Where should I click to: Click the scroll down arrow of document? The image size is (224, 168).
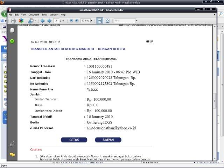215,159
